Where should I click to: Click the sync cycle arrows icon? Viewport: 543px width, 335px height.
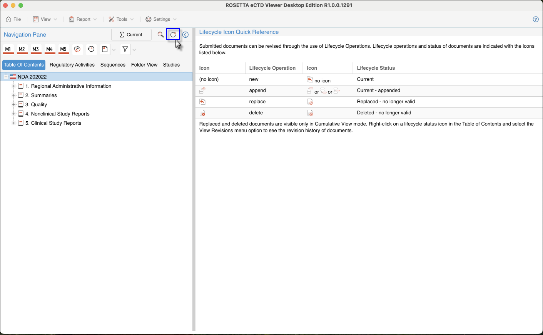(77, 49)
